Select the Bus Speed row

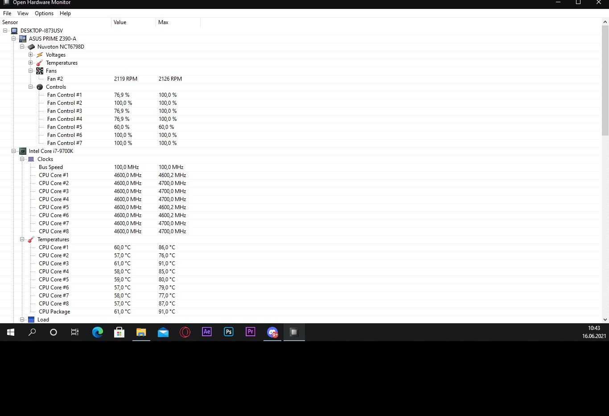click(x=301, y=167)
